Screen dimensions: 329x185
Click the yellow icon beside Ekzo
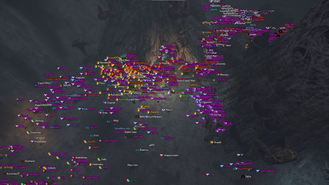click(x=97, y=83)
